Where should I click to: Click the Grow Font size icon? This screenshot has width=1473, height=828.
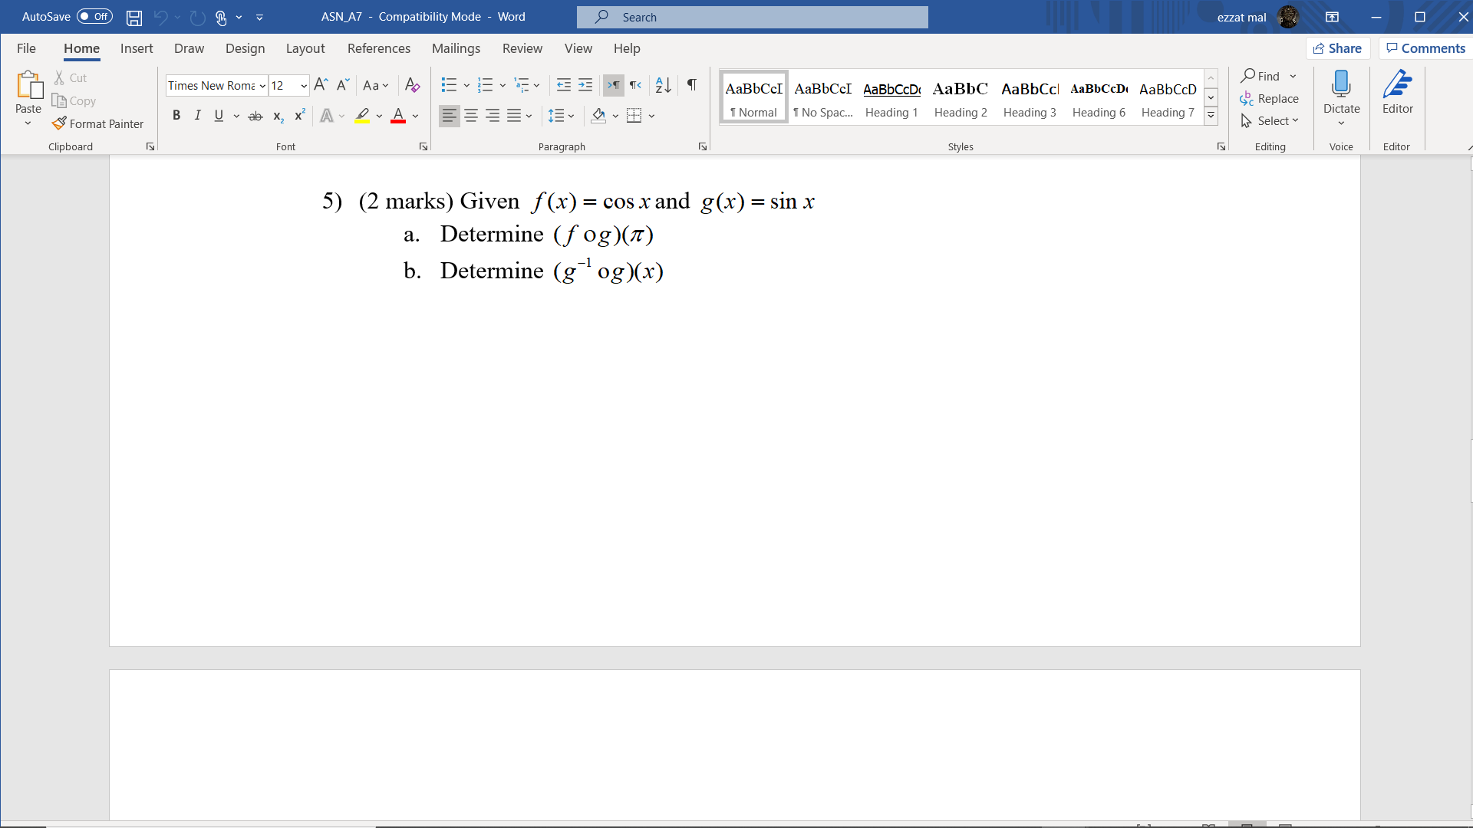pos(321,85)
